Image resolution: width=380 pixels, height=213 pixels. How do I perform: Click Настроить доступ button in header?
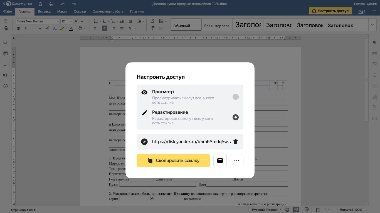click(330, 11)
